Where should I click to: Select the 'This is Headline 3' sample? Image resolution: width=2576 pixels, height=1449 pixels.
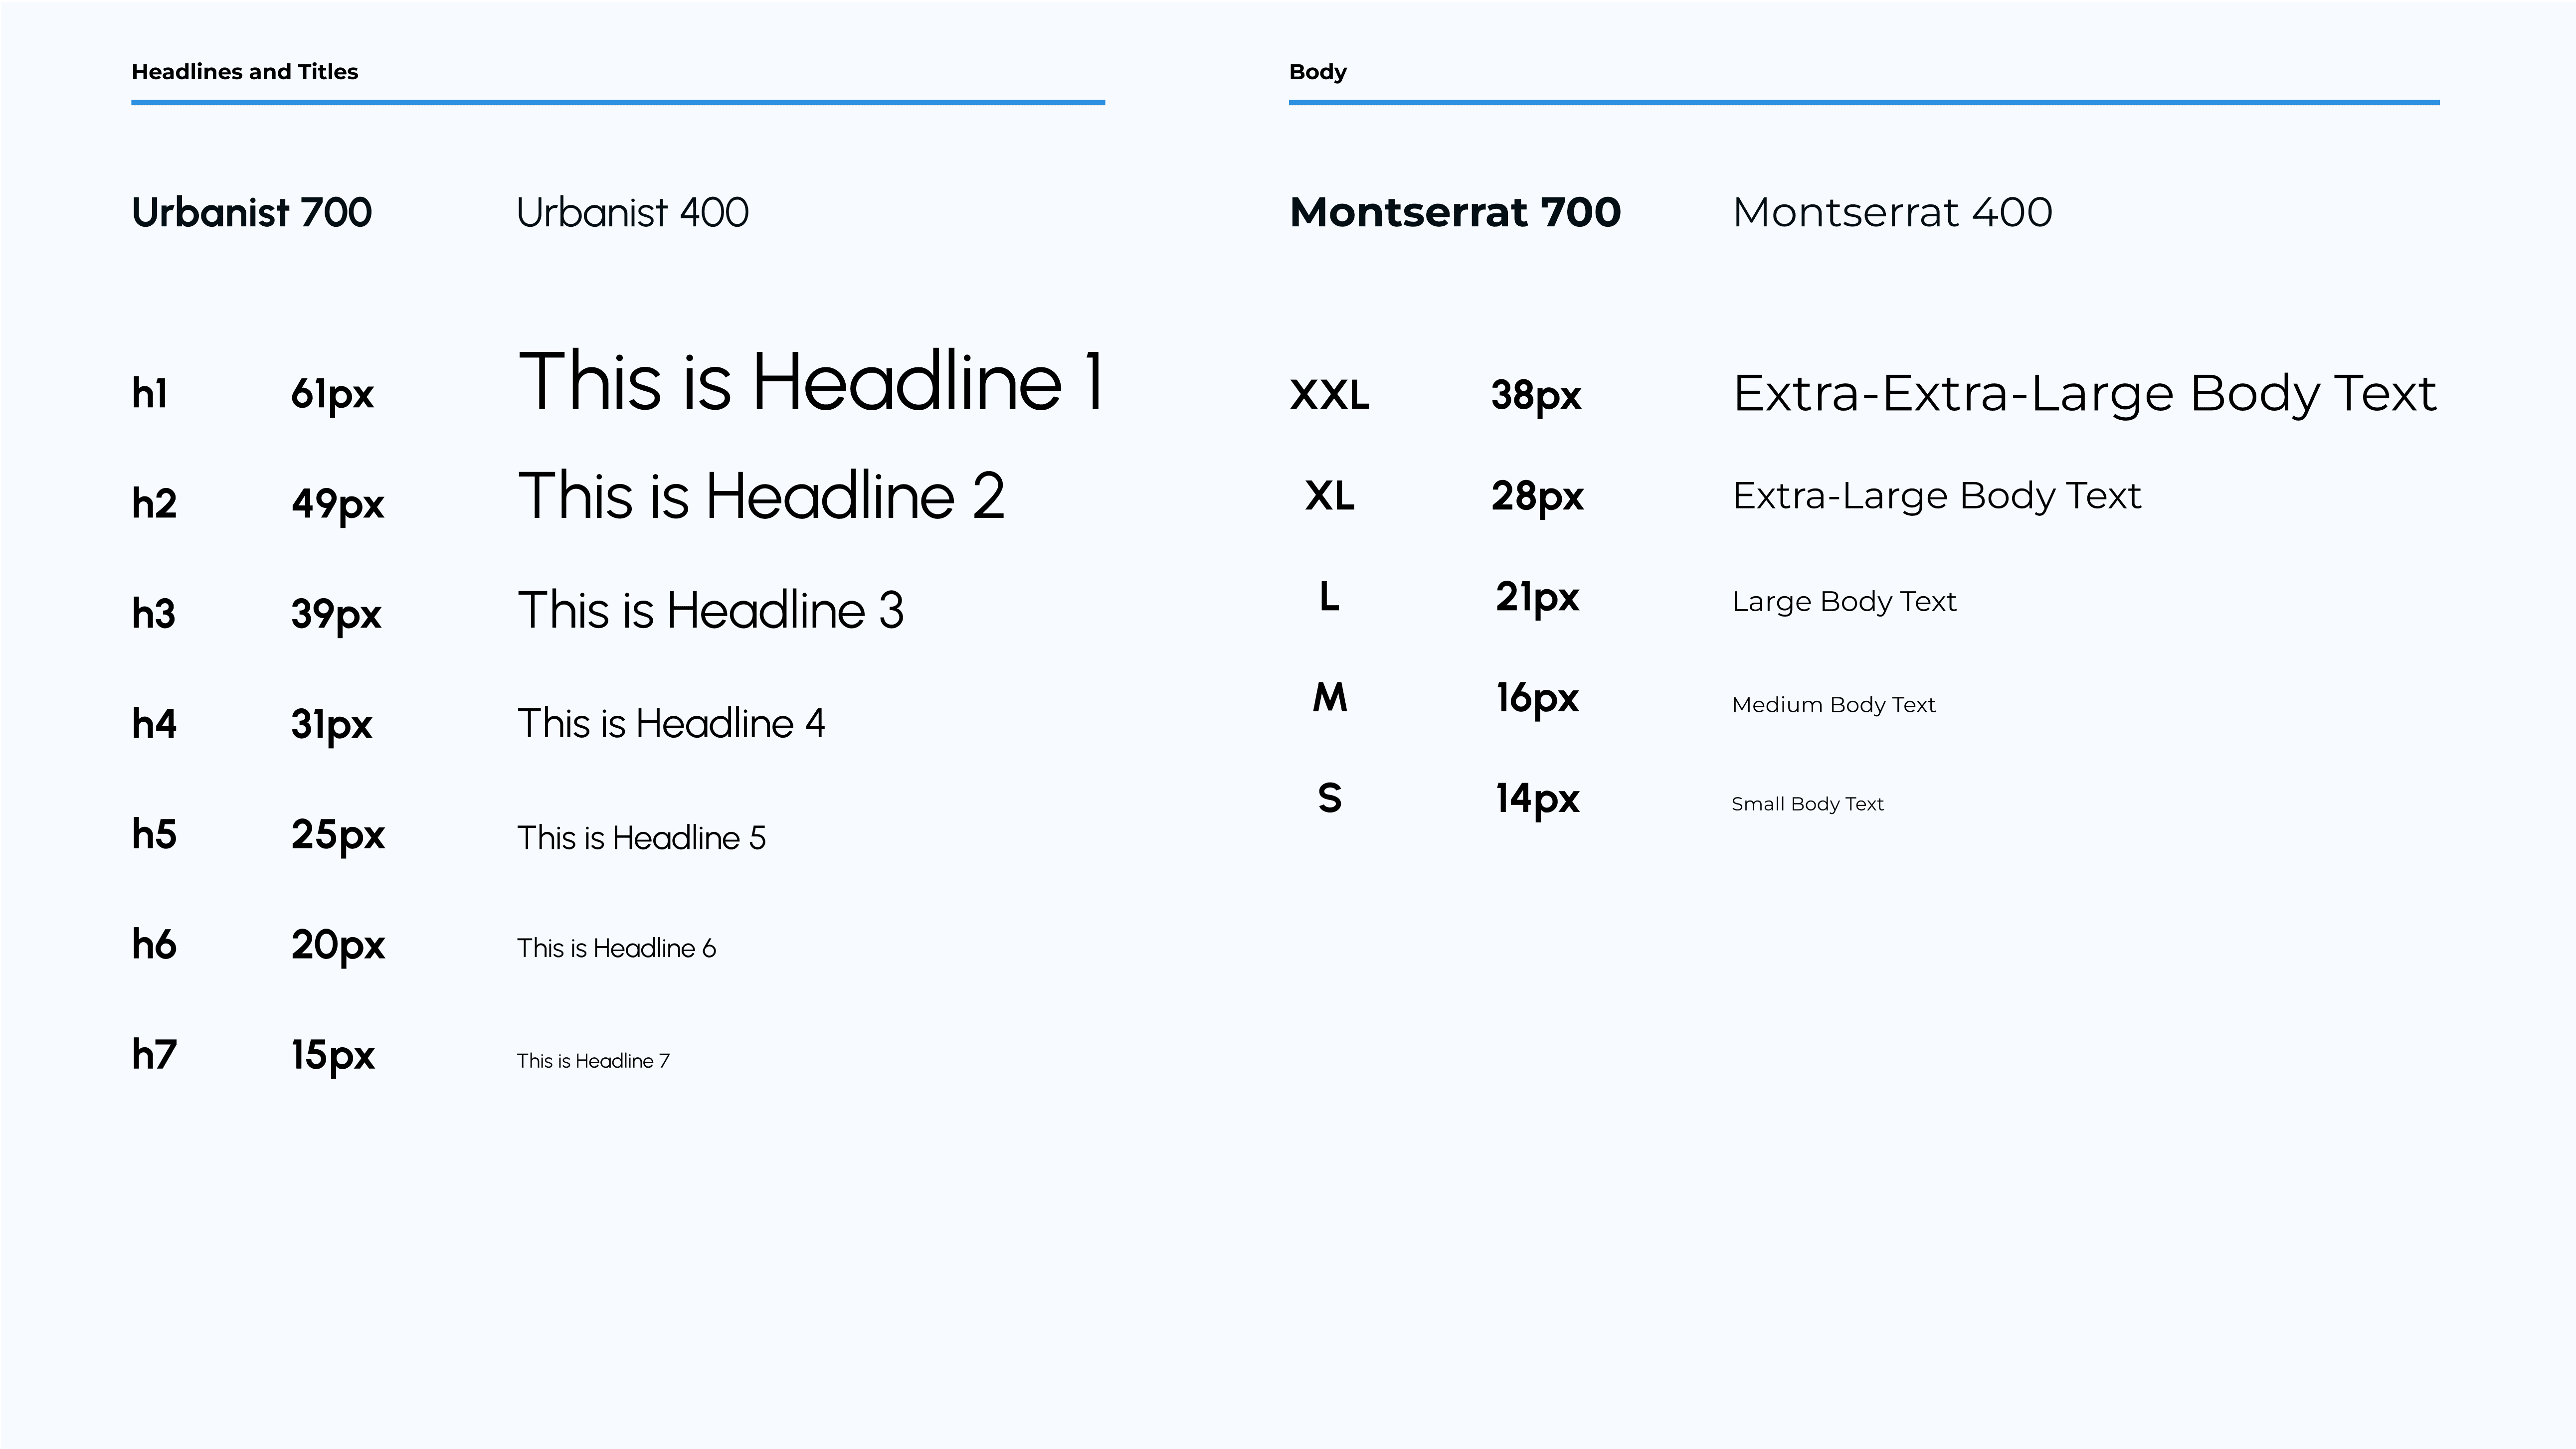click(x=710, y=611)
